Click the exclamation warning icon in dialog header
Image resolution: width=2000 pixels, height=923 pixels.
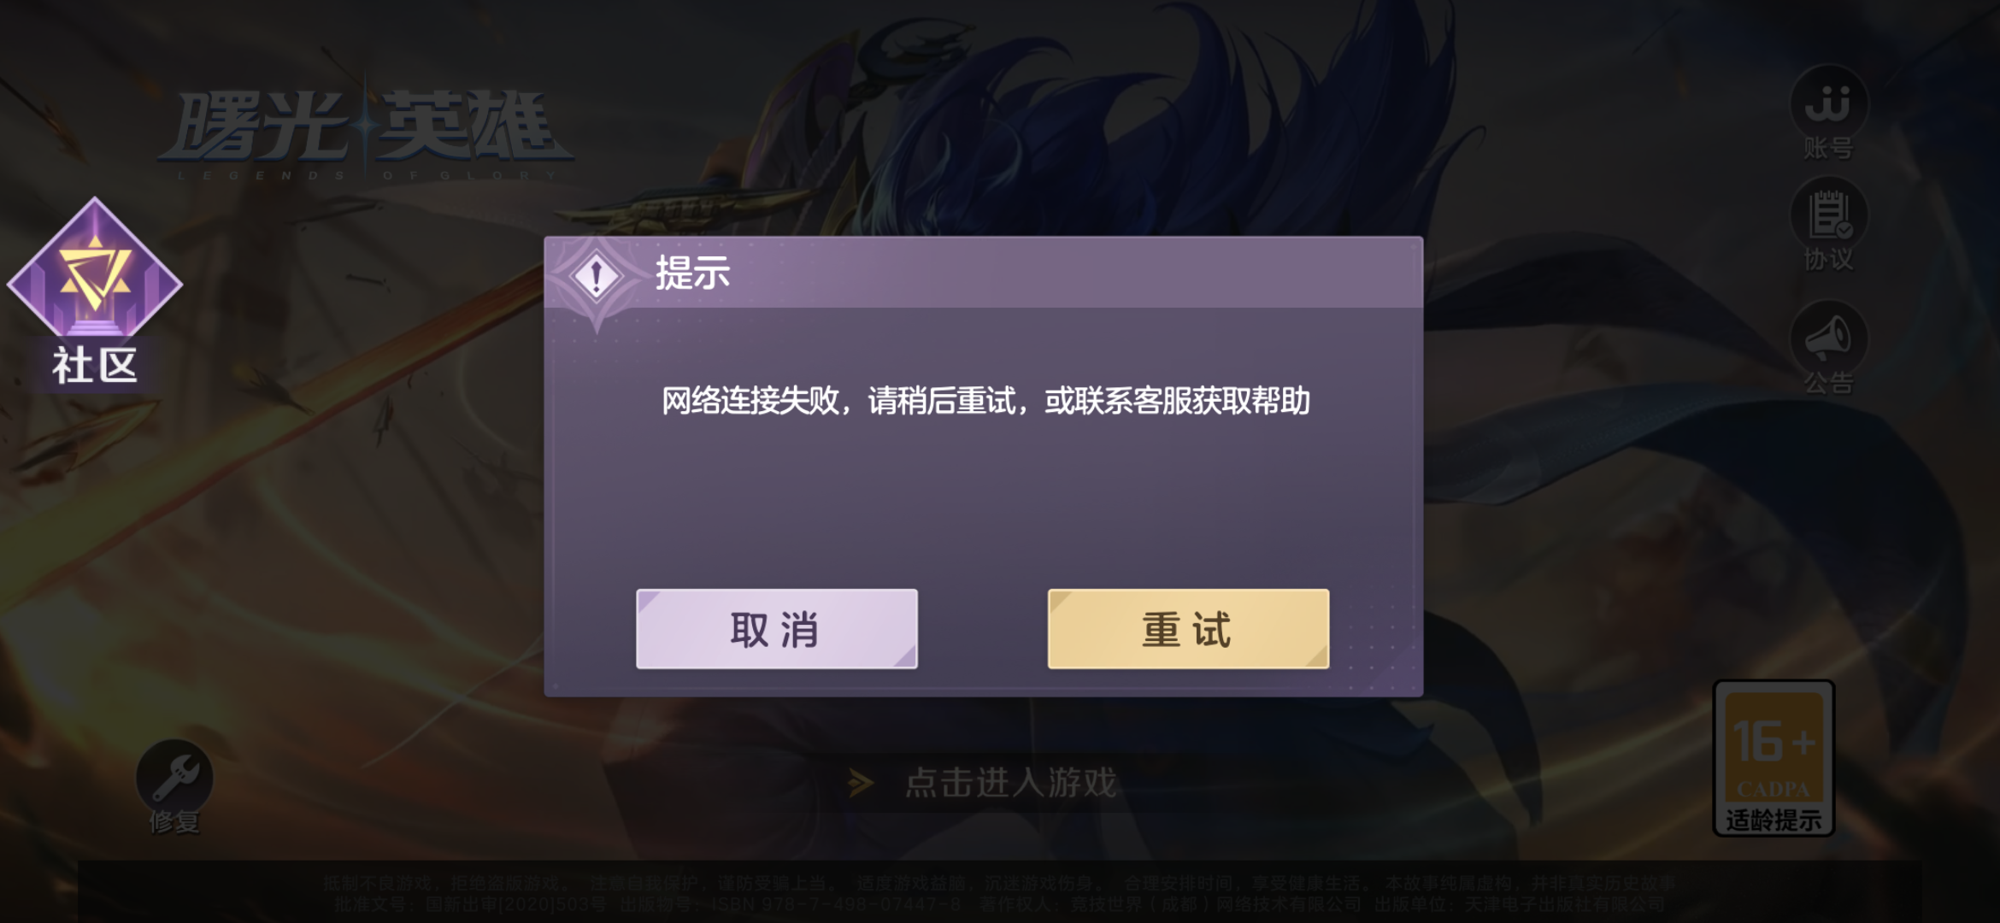pyautogui.click(x=597, y=276)
